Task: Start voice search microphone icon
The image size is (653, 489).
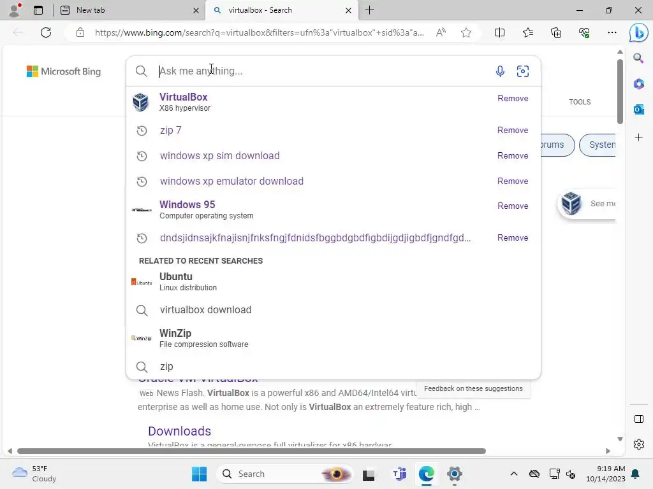Action: pyautogui.click(x=500, y=71)
